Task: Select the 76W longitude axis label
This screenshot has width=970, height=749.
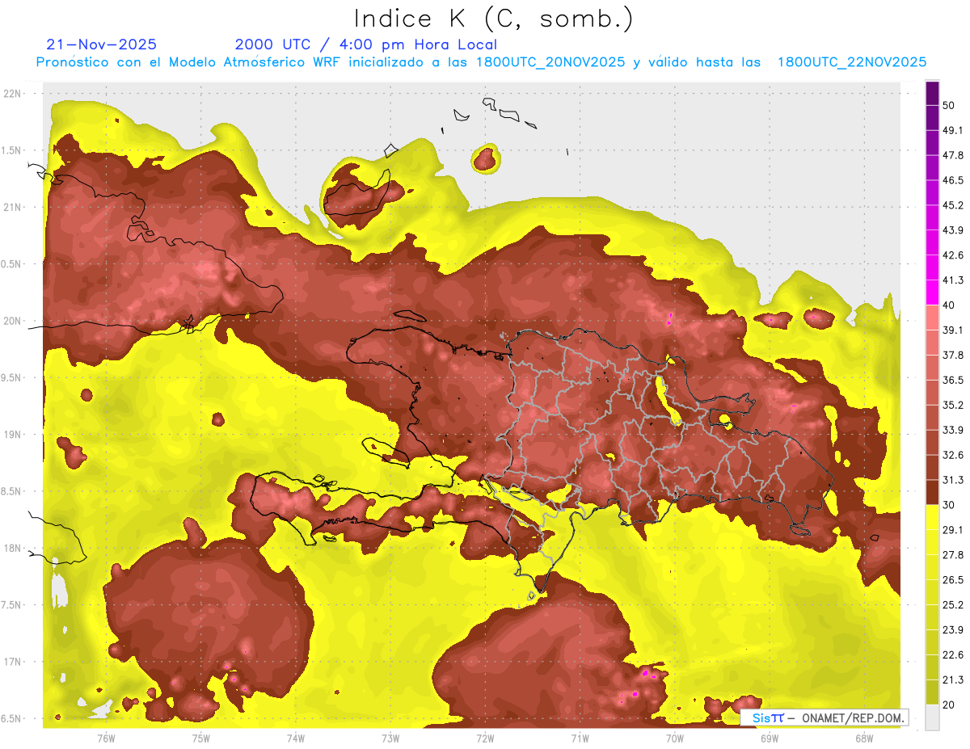Action: pyautogui.click(x=106, y=738)
